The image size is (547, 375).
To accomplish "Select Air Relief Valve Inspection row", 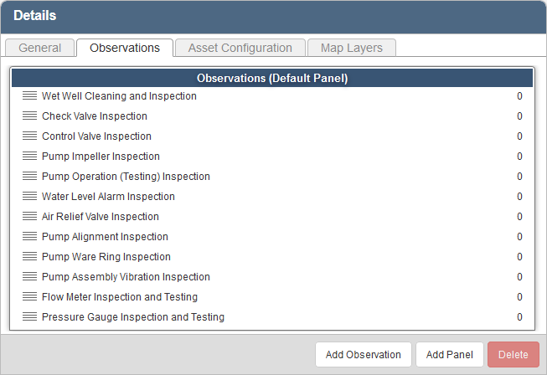I will point(101,217).
